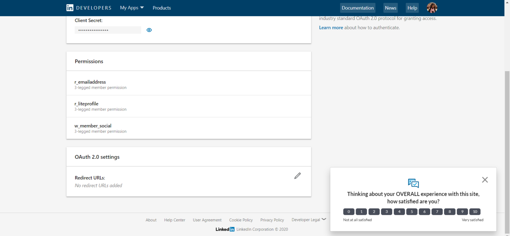Viewport: 510px width, 236px height.
Task: Select rating 5 on the satisfaction scale
Action: pos(412,211)
